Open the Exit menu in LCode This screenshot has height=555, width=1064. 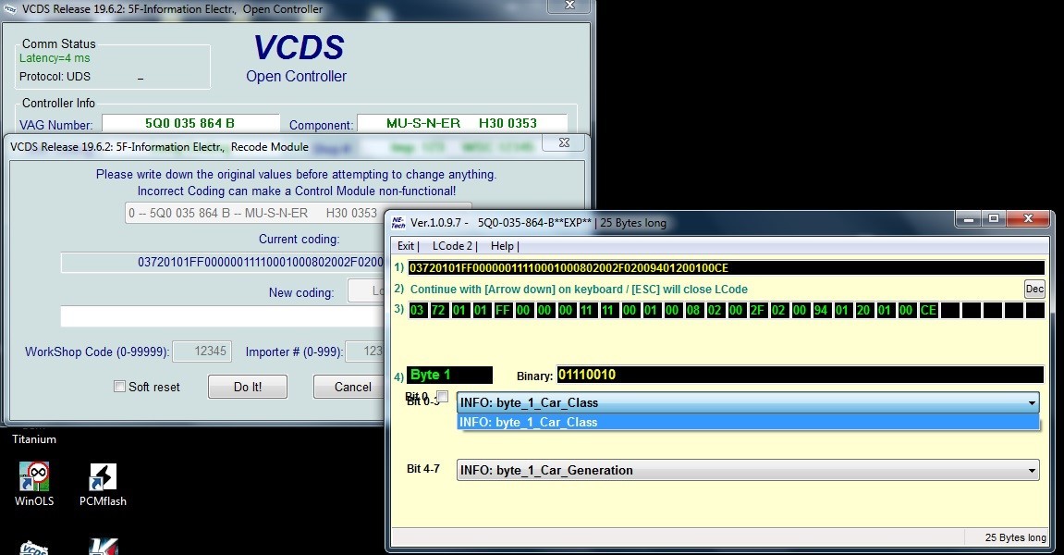(x=406, y=246)
